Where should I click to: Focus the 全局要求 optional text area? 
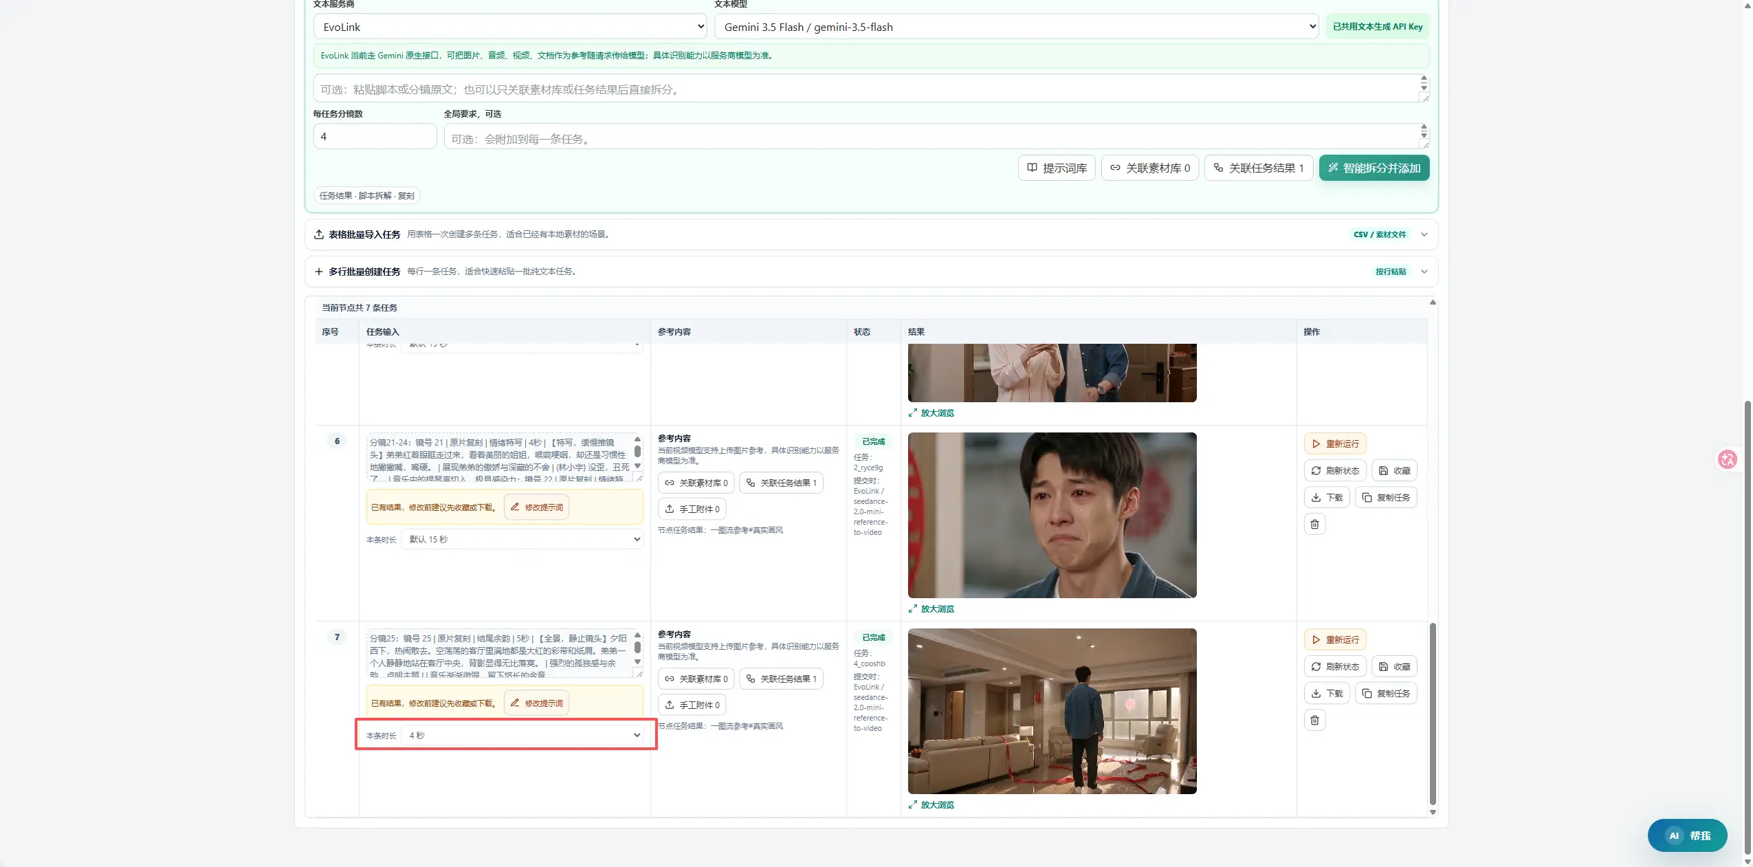pyautogui.click(x=936, y=137)
